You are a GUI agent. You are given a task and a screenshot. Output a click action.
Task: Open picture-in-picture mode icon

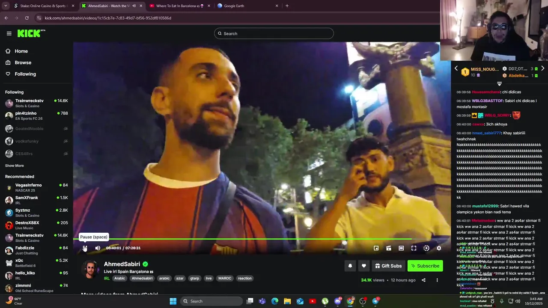click(x=376, y=248)
